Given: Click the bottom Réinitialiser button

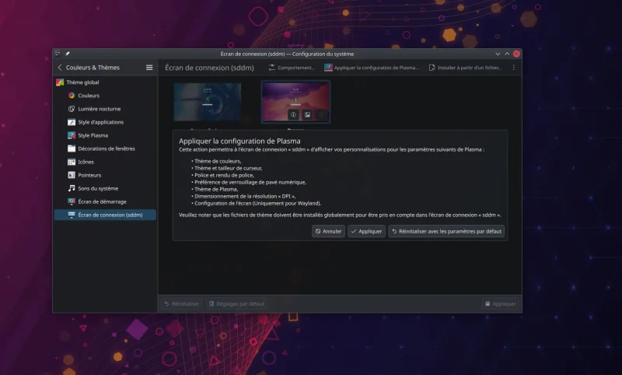Looking at the screenshot, I should (x=182, y=304).
